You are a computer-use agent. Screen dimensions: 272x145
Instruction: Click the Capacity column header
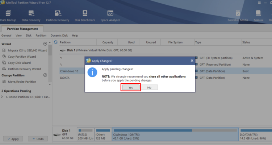point(108,42)
